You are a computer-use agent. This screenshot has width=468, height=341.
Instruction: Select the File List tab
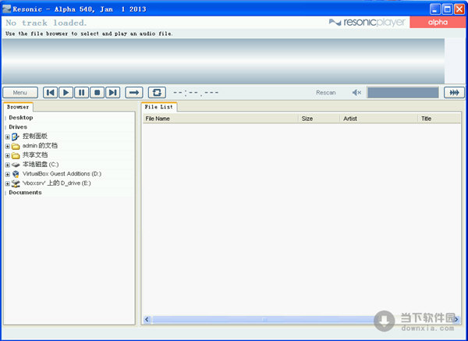coord(159,107)
